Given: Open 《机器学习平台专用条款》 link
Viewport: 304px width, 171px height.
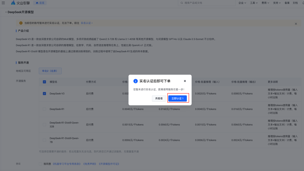Looking at the screenshot, I should click(67, 164).
